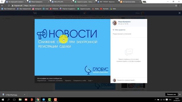Switch to the Маша Бумеранг tab
Viewport: 182px width, 102px height.
[x=39, y=2]
